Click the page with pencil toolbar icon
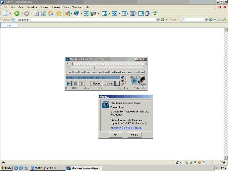This screenshot has height=171, width=228. click(x=148, y=14)
